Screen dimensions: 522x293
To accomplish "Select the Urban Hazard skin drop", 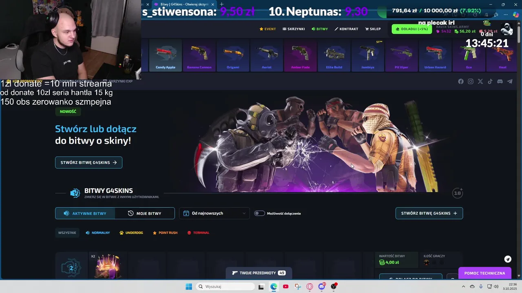I will click(435, 55).
